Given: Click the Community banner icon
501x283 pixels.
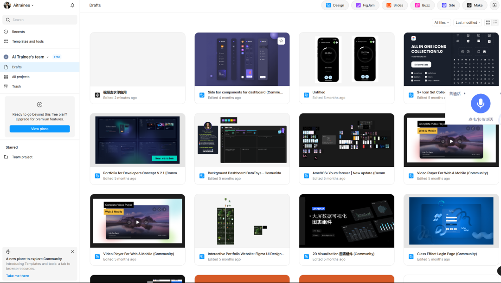Looking at the screenshot, I should (8, 251).
